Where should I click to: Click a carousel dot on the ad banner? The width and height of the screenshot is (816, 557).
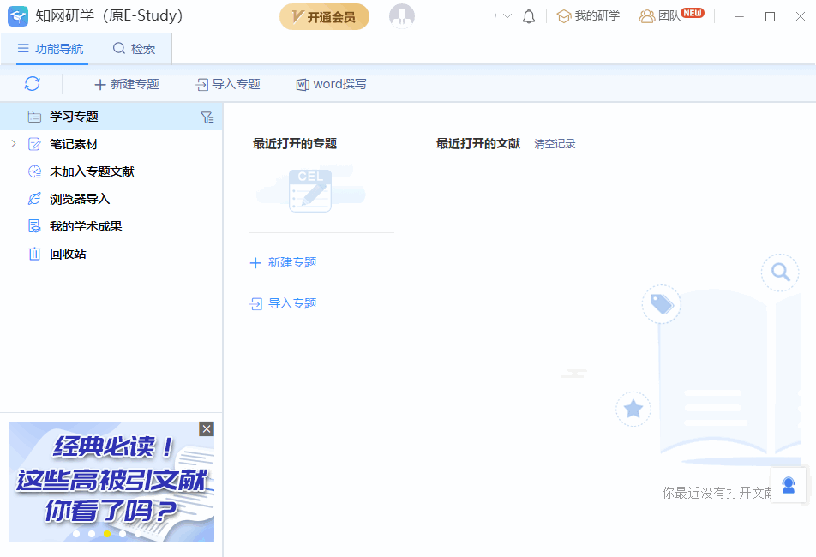point(106,533)
